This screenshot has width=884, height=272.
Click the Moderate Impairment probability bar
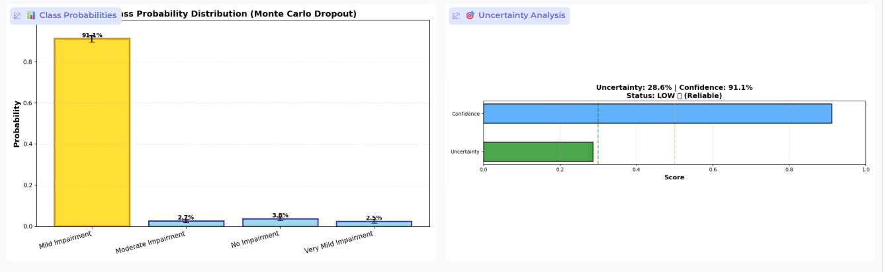pos(186,224)
